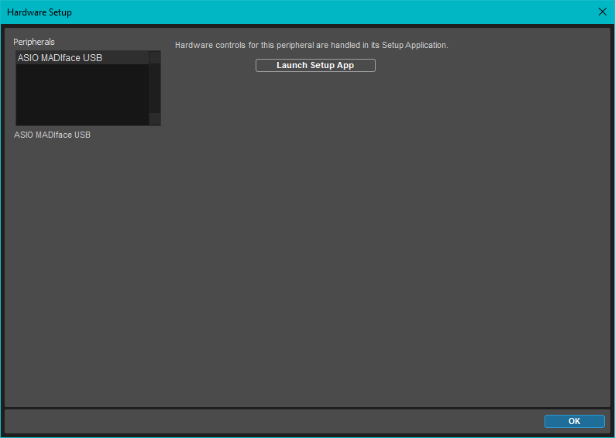This screenshot has height=438, width=615.
Task: Close the Hardware Setup dialog window
Action: [x=603, y=12]
